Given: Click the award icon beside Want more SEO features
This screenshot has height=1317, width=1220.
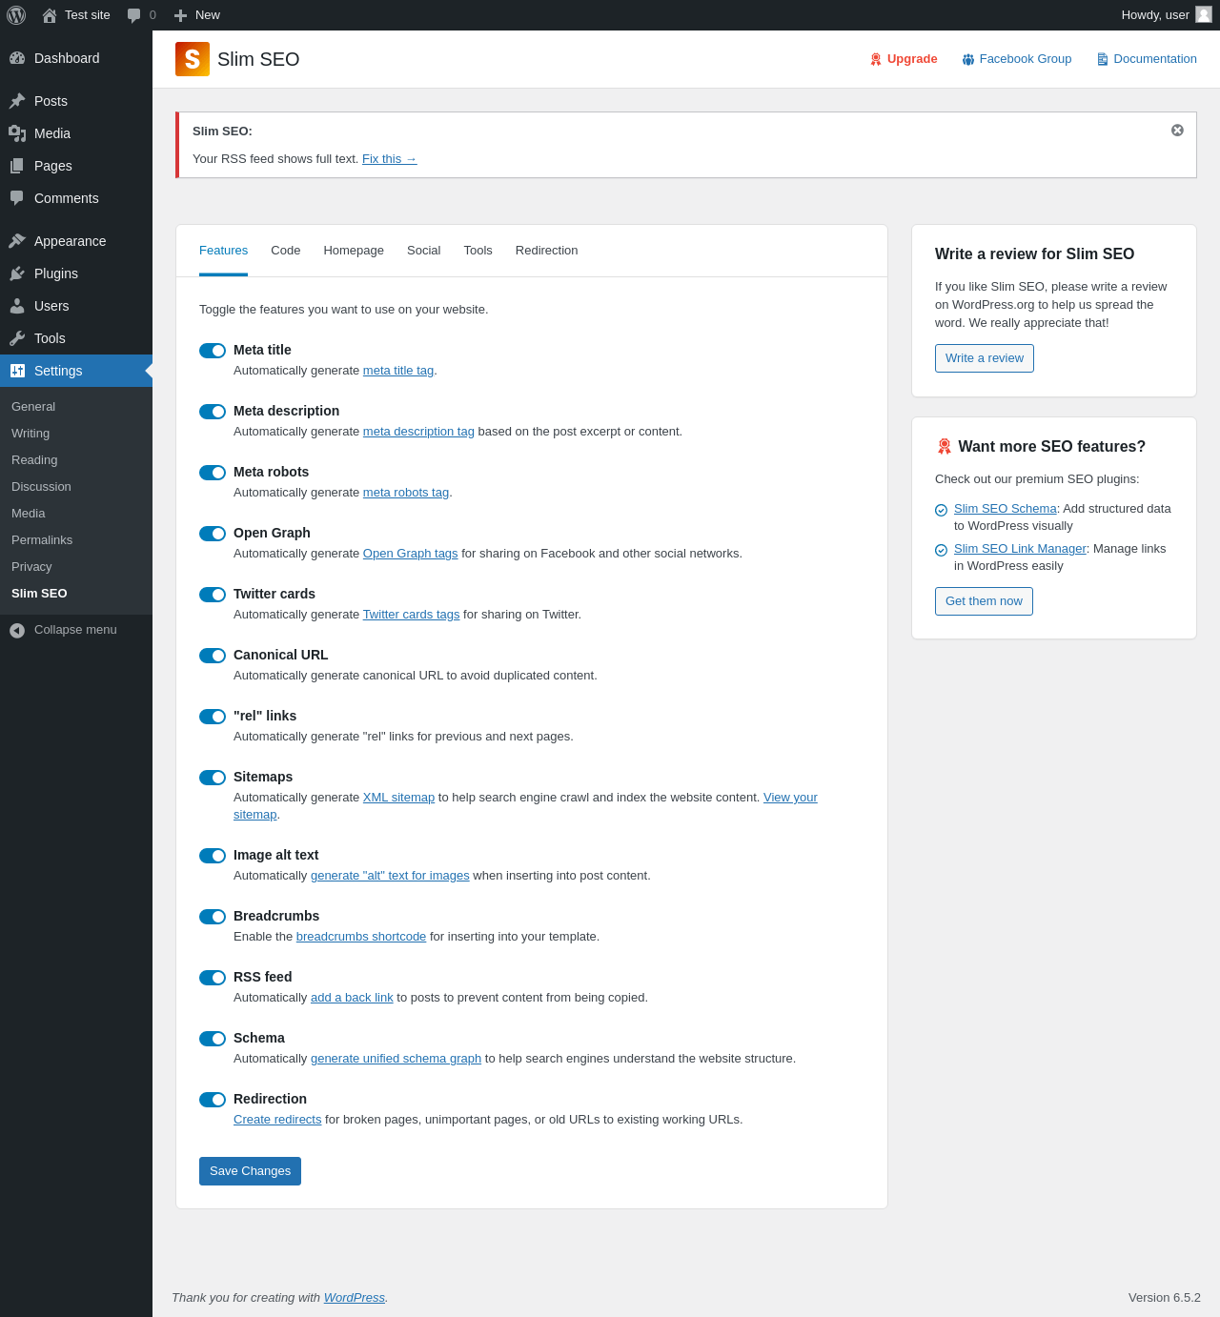Looking at the screenshot, I should (945, 446).
